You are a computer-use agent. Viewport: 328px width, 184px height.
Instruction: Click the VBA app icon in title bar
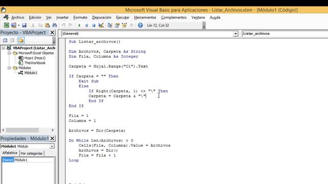(x=3, y=10)
